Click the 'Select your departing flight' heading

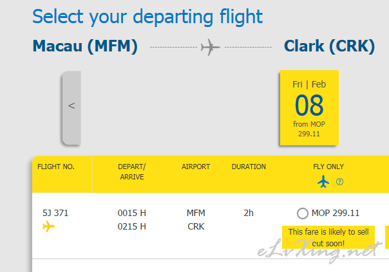tap(147, 17)
